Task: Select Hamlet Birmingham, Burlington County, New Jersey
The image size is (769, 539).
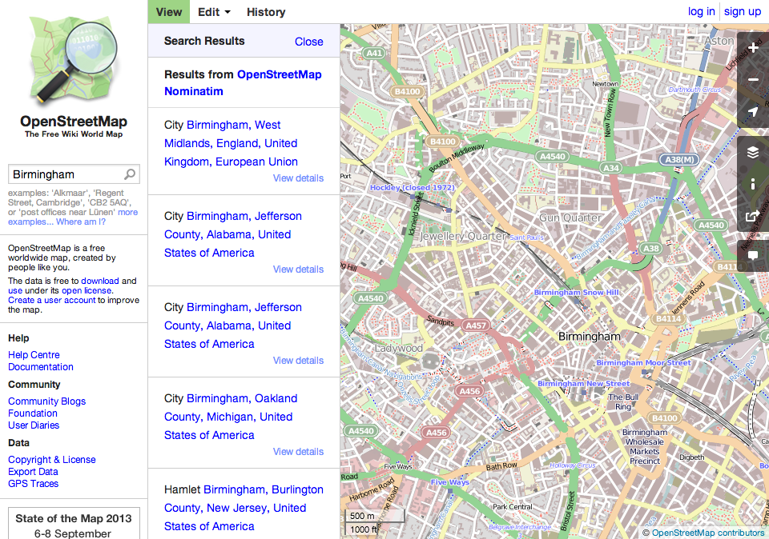Action: [244, 508]
